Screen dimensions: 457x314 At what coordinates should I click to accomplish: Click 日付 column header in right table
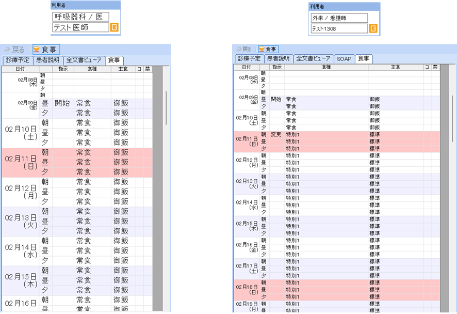pos(247,67)
